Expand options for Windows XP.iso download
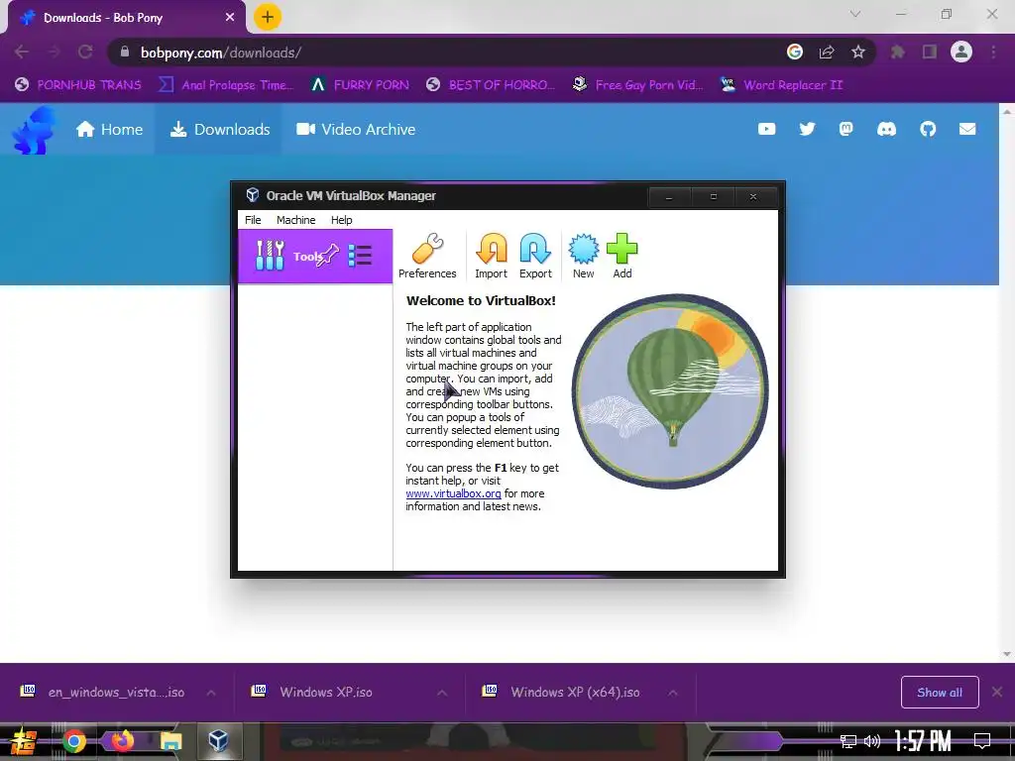Viewport: 1015px width, 761px height. (x=442, y=693)
